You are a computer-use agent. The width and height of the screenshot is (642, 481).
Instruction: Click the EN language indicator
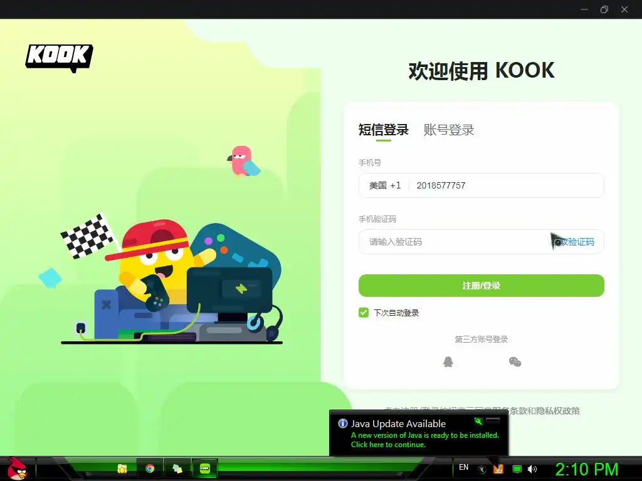[x=463, y=467]
